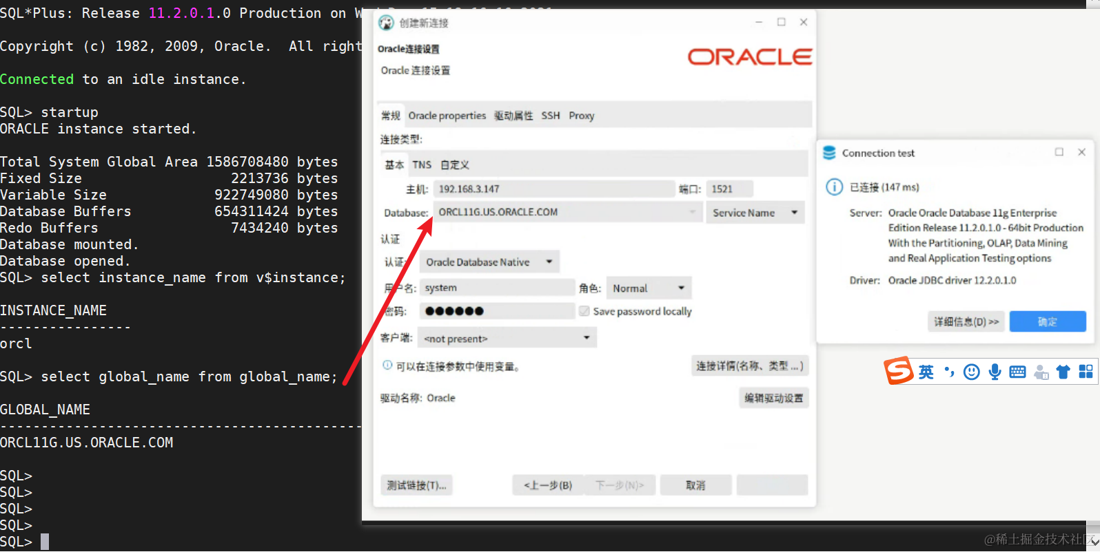Minimize the 创建新连接 dialog
Image resolution: width=1100 pixels, height=552 pixels.
click(x=759, y=22)
